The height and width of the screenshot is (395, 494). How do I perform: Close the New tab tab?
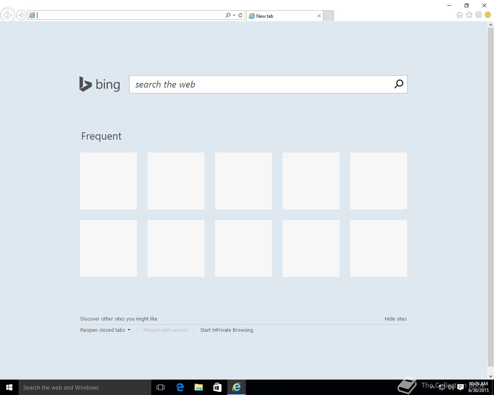[x=319, y=16]
